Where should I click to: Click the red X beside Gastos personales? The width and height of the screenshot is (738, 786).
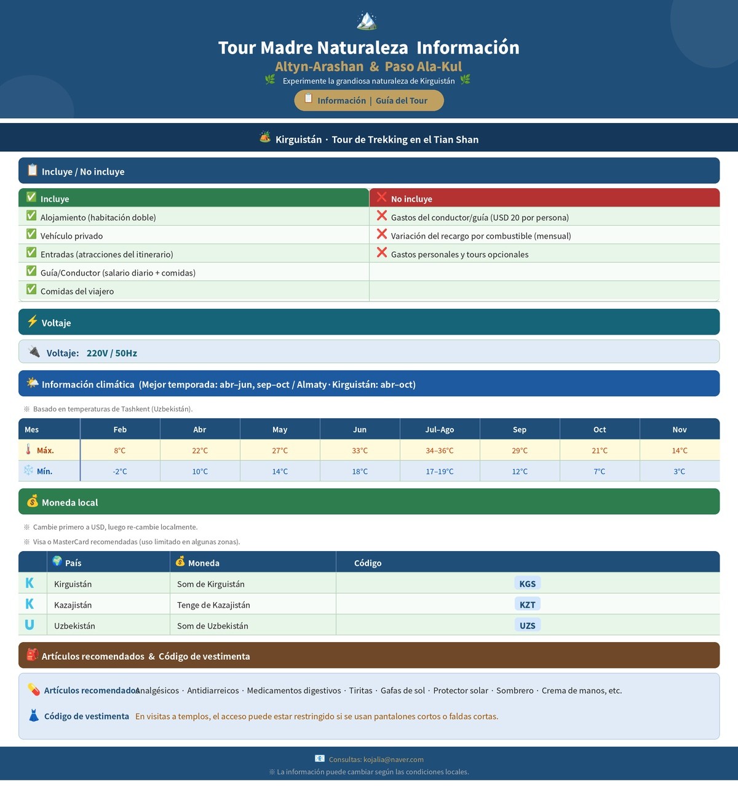pyautogui.click(x=382, y=253)
